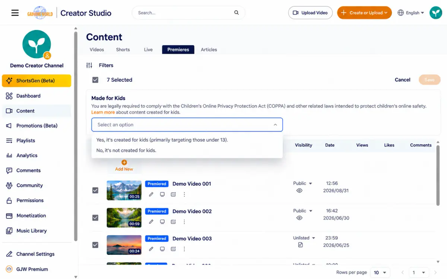This screenshot has height=279, width=447.
Task: Open the Create or Upload dropdown
Action: (x=364, y=13)
